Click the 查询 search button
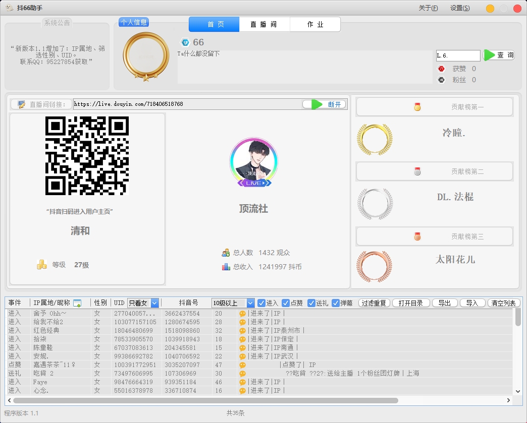 pos(499,55)
